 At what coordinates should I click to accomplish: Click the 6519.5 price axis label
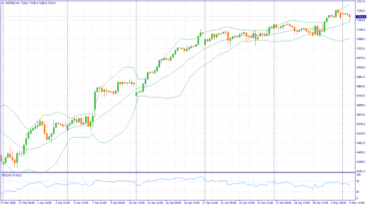tap(361, 134)
